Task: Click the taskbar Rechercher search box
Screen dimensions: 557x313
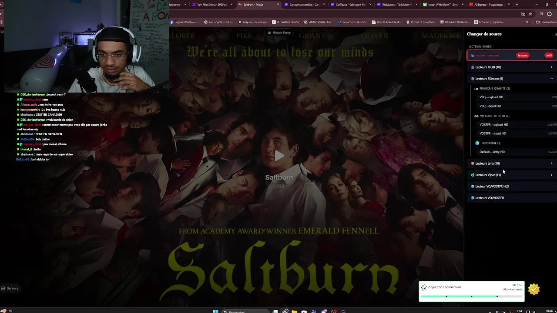Action: 246,311
